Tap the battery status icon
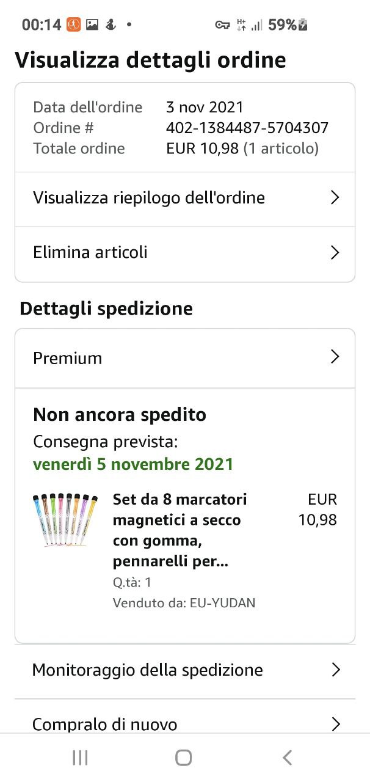 303,25
